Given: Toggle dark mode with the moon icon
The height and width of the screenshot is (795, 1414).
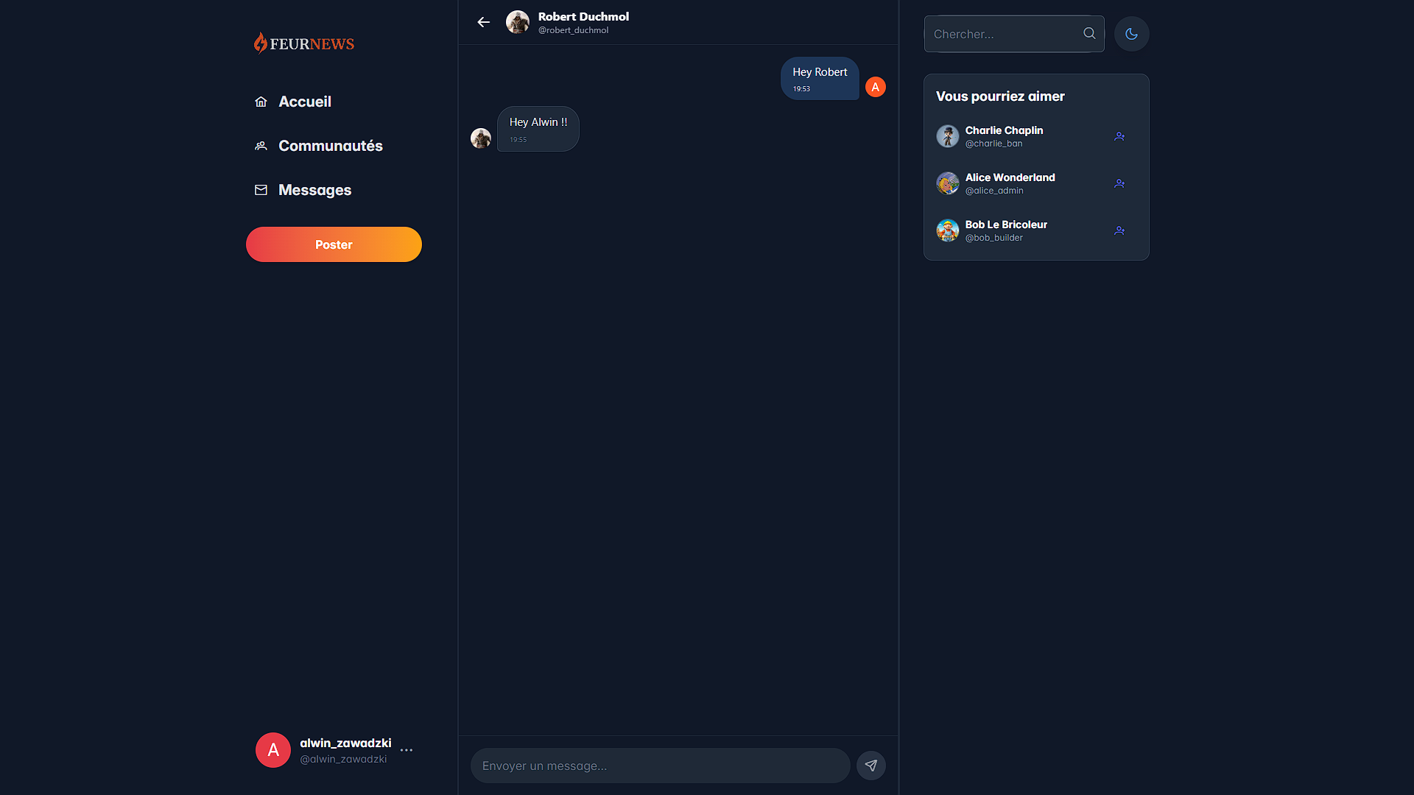Looking at the screenshot, I should pyautogui.click(x=1131, y=33).
